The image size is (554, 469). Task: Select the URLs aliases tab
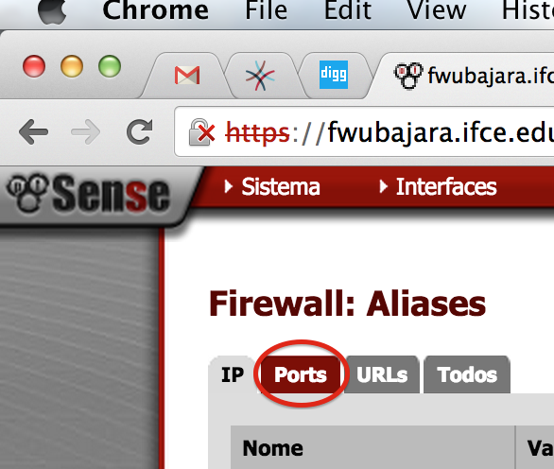pyautogui.click(x=382, y=374)
